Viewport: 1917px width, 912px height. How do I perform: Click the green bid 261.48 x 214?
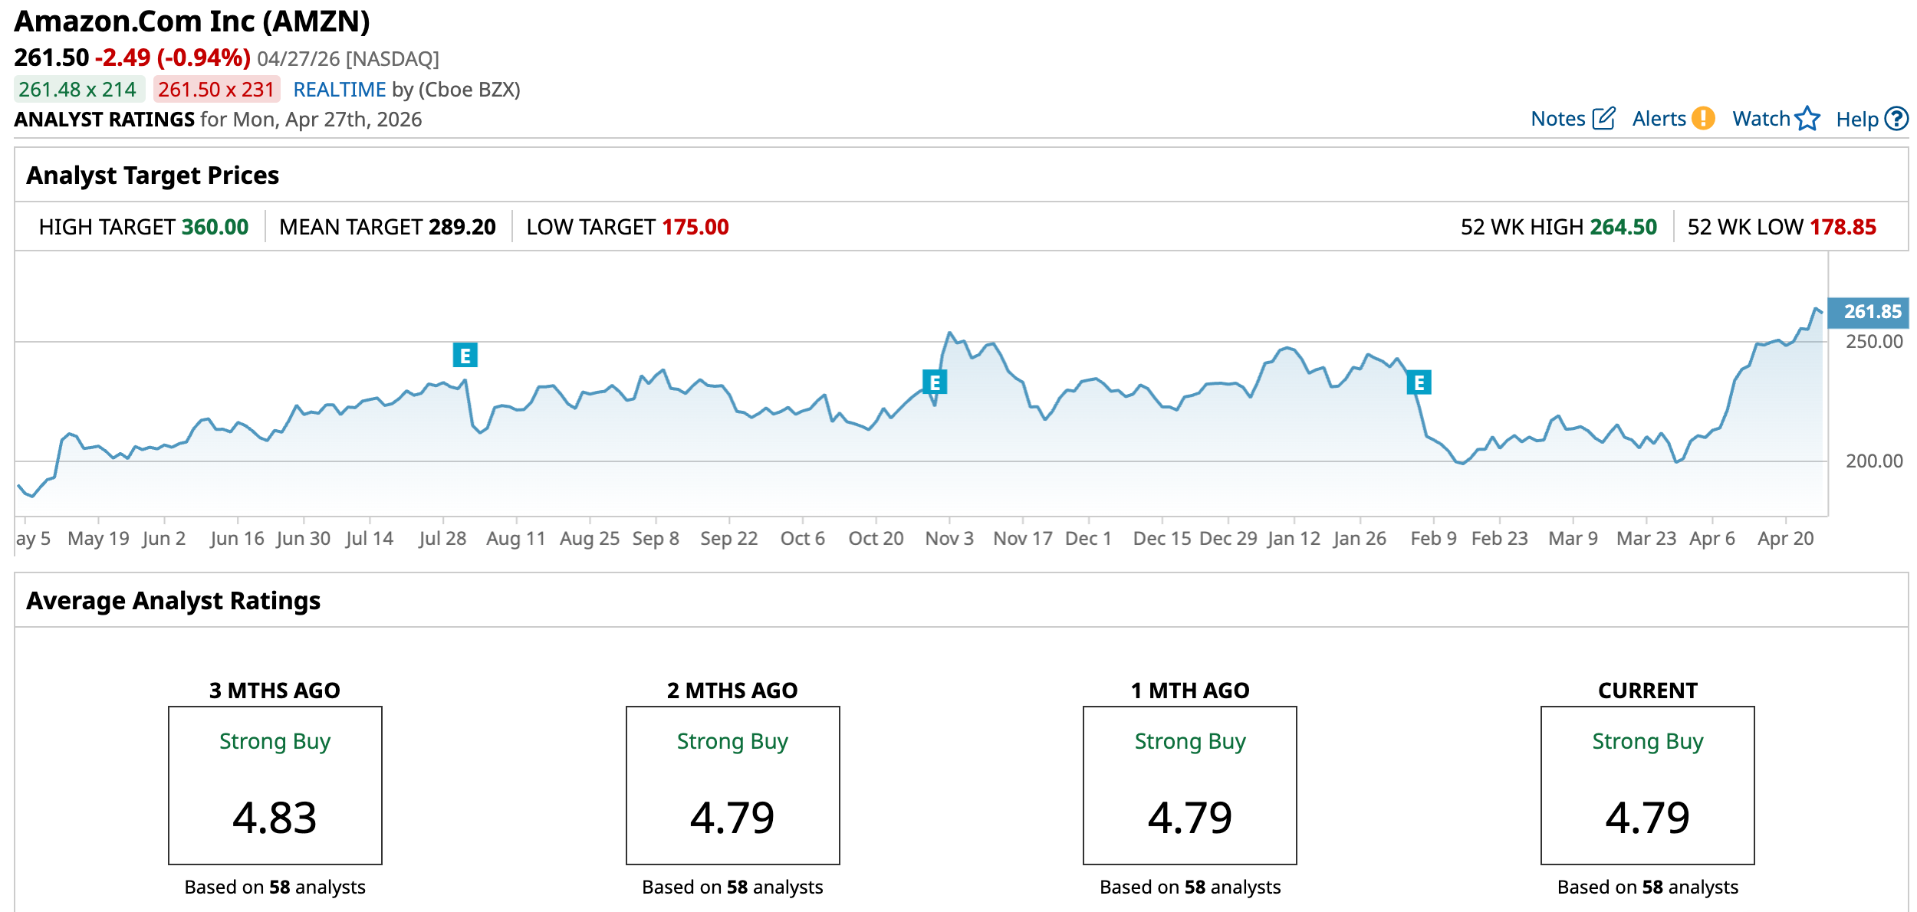(78, 90)
